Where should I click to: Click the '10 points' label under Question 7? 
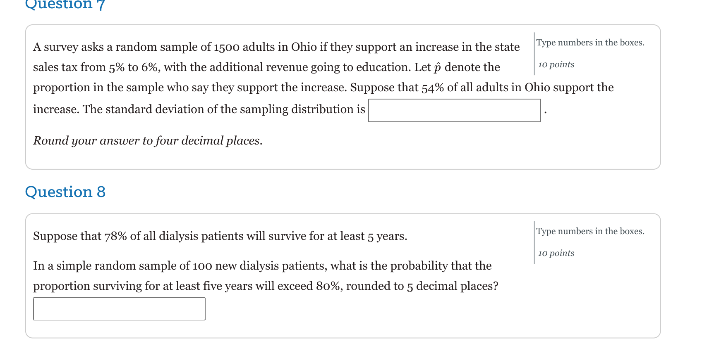[x=556, y=64]
